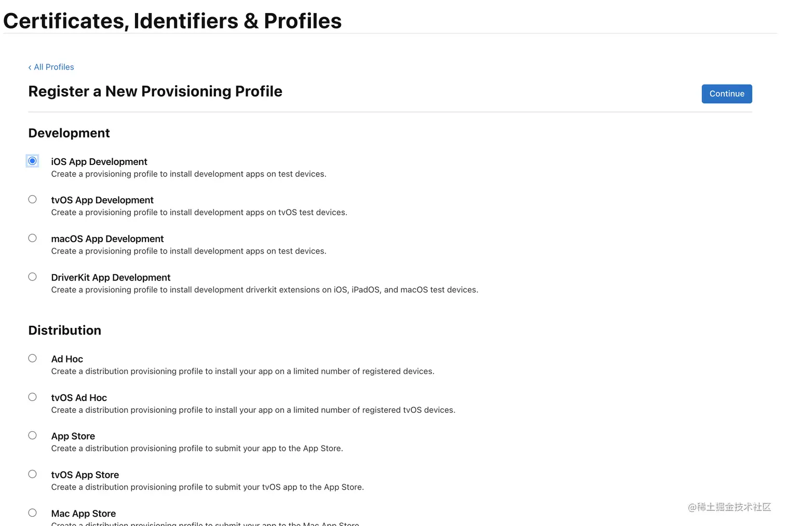Select the App Store distribution option
The height and width of the screenshot is (526, 785).
pos(32,435)
